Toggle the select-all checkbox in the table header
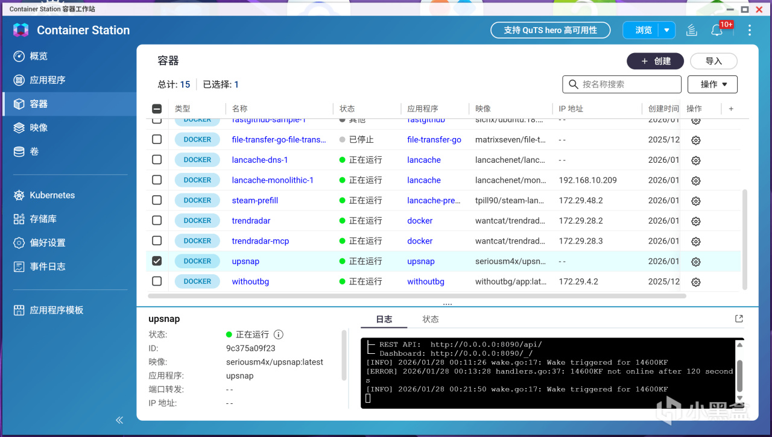 157,108
